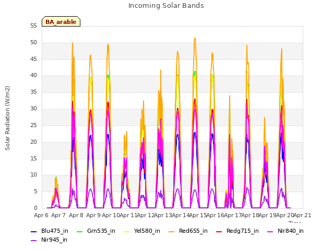
Task: Click the Apr 18 x-axis tick label
Action: pos(250,215)
